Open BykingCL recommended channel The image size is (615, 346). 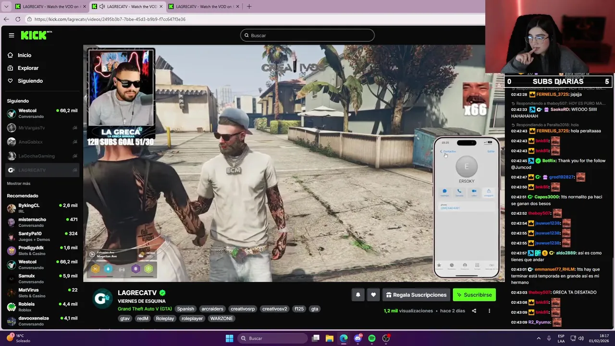pyautogui.click(x=42, y=208)
